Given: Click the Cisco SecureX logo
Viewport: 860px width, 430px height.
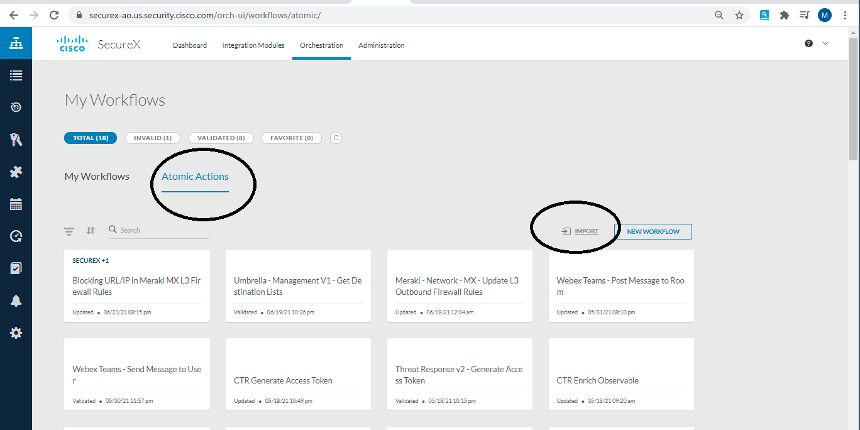Looking at the screenshot, I should (x=99, y=44).
